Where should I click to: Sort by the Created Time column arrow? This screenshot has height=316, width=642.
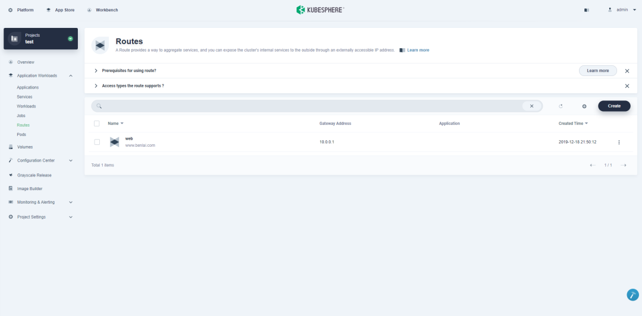click(x=586, y=123)
